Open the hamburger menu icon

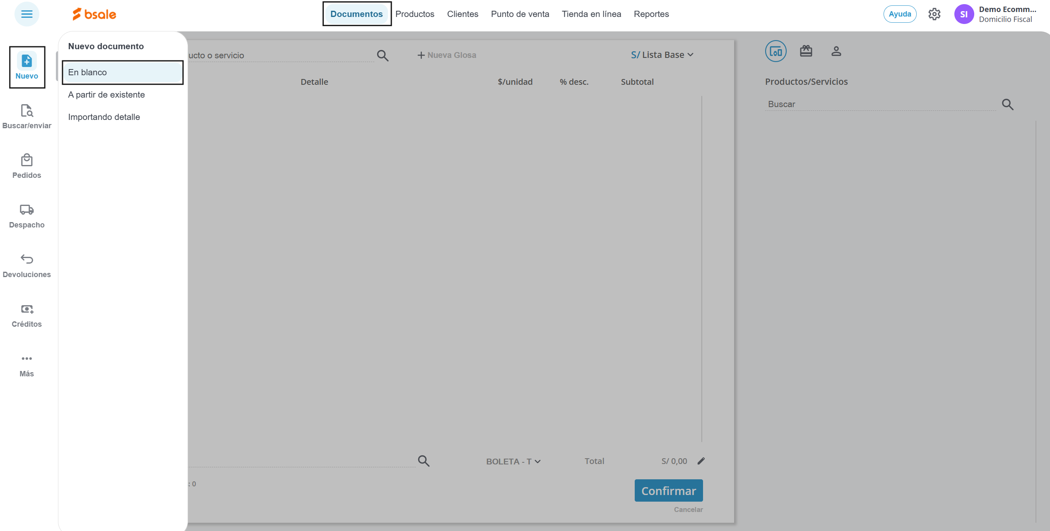[27, 14]
